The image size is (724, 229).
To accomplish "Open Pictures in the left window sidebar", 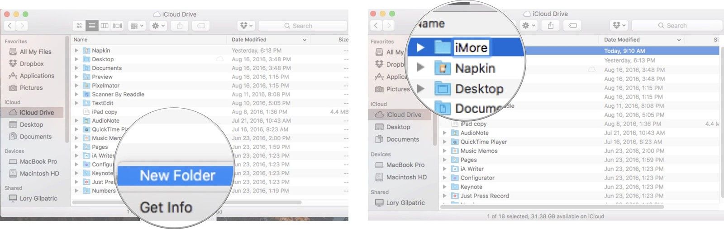I will point(31,87).
